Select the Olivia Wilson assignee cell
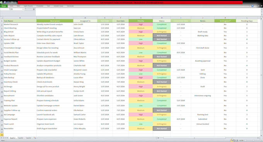Image resolution: width=263 pixels, height=142 pixels. pyautogui.click(x=85, y=39)
